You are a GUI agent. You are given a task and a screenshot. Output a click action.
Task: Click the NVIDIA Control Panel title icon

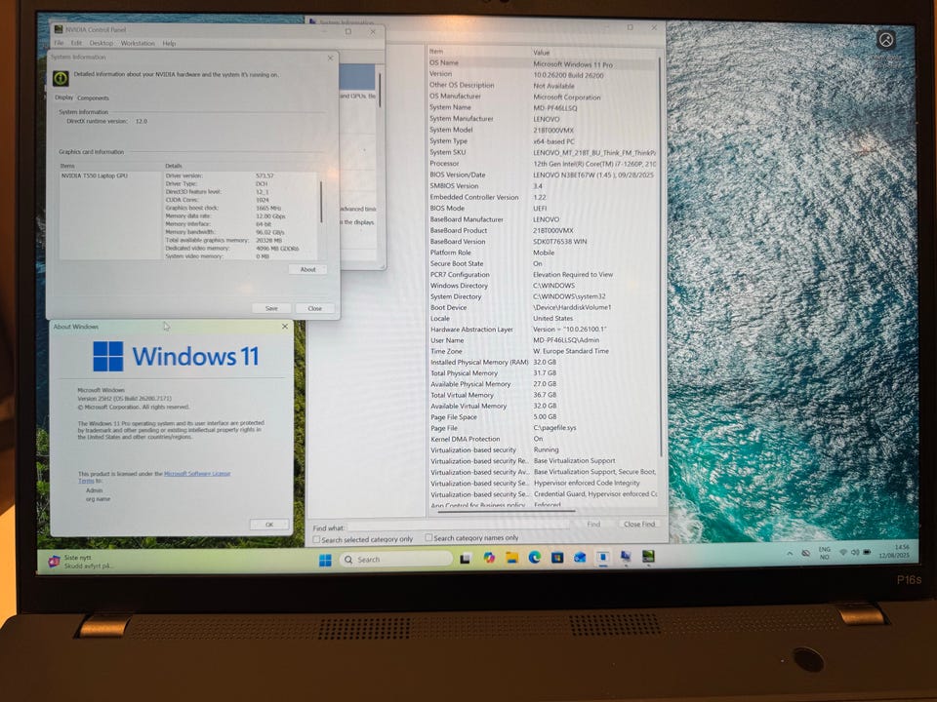[x=59, y=29]
